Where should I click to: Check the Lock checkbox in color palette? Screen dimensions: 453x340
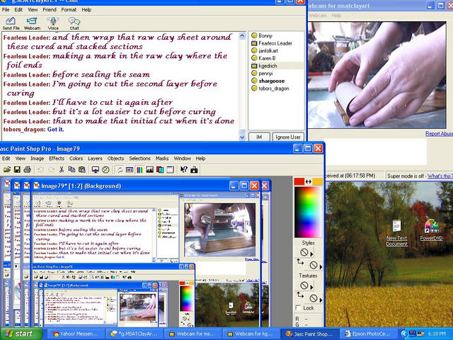pos(299,308)
